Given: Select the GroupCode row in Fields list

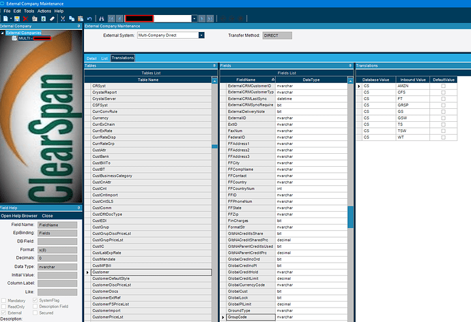Looking at the screenshot, I should point(284,317).
